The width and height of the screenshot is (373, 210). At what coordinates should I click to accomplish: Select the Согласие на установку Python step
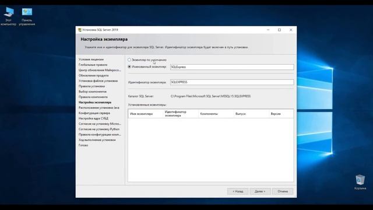[x=99, y=129]
